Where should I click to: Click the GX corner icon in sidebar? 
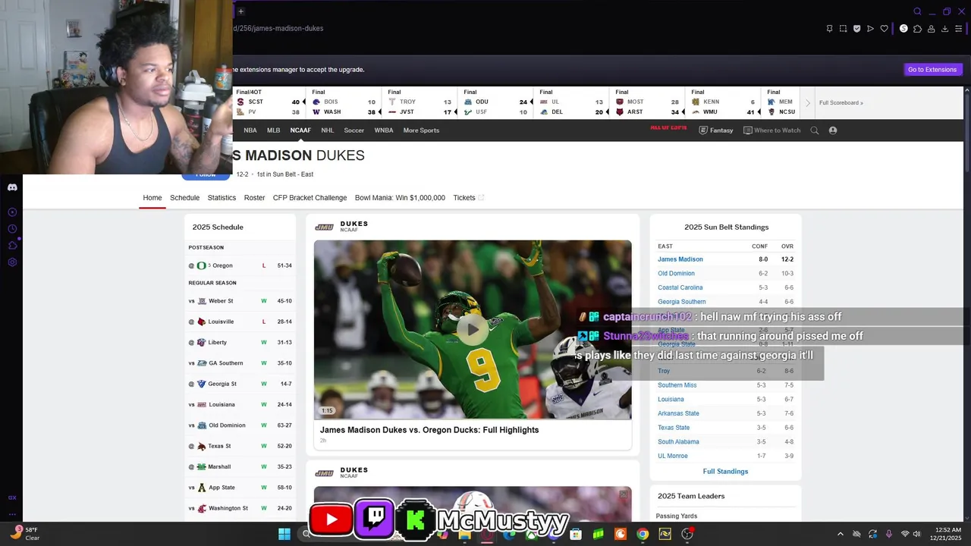point(12,497)
